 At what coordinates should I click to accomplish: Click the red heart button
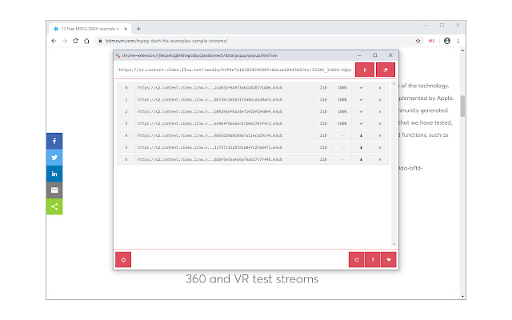[390, 259]
